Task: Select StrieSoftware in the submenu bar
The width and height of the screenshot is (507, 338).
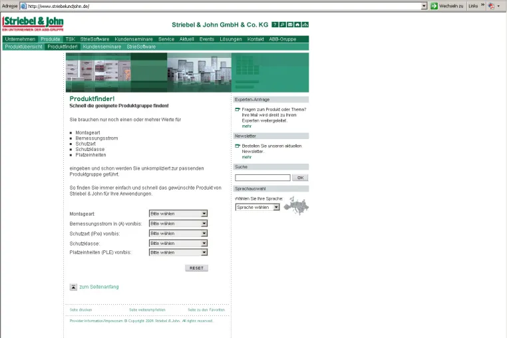Action: coord(141,47)
